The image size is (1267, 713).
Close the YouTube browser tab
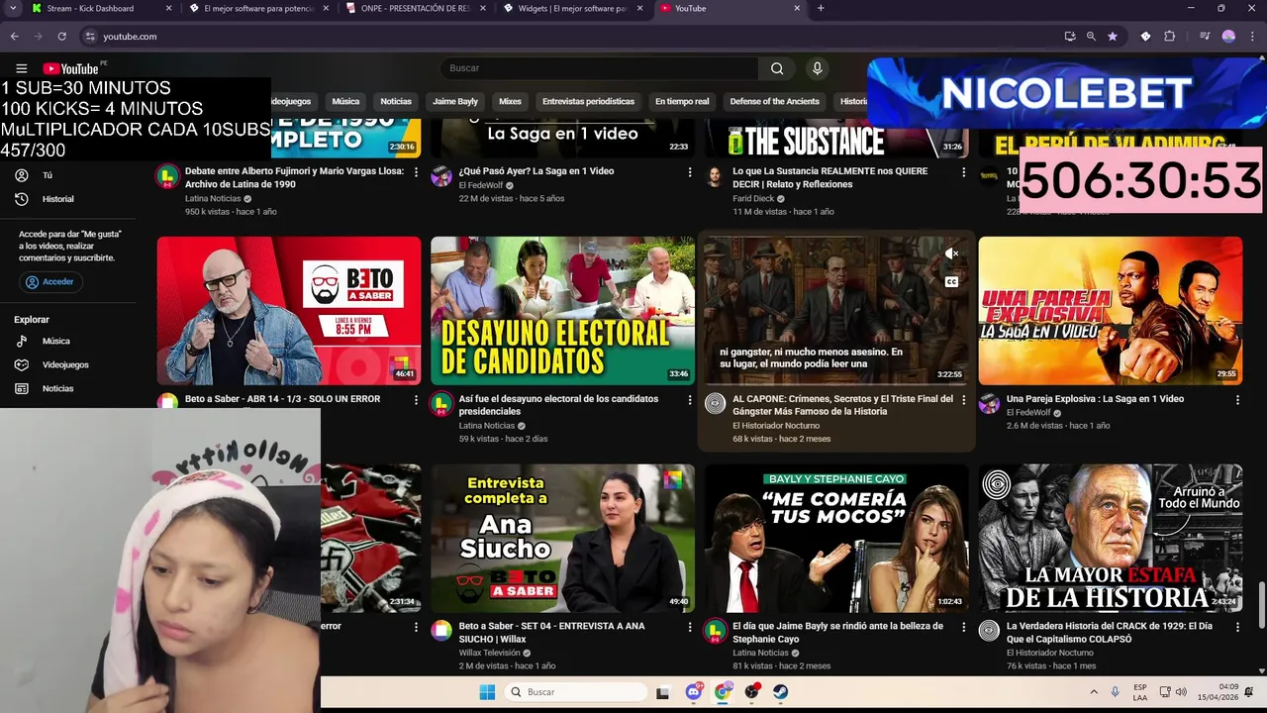click(797, 8)
